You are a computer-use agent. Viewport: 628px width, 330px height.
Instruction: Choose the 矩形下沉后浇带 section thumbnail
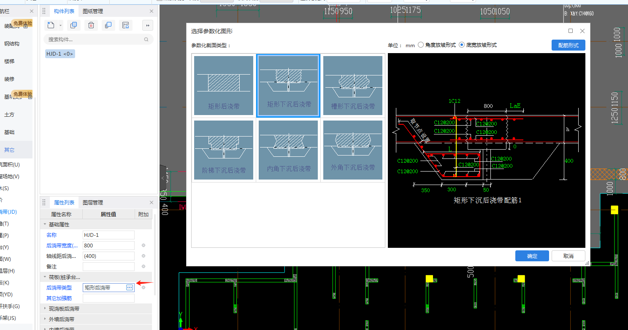(x=288, y=86)
